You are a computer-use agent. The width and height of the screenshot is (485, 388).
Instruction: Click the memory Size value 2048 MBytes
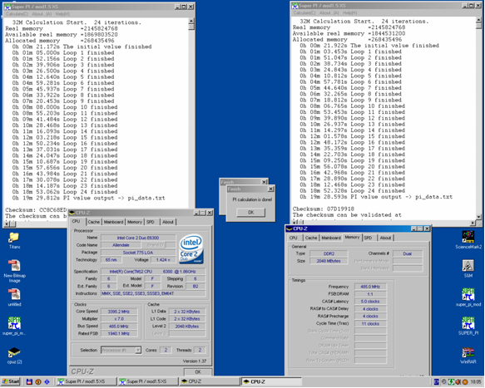(x=329, y=261)
